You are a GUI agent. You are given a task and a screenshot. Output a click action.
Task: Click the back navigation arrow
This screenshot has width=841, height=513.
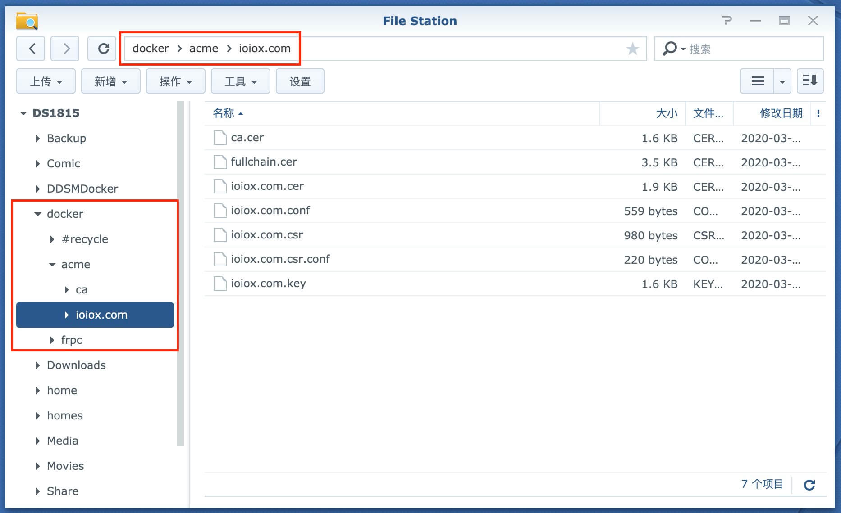coord(31,49)
